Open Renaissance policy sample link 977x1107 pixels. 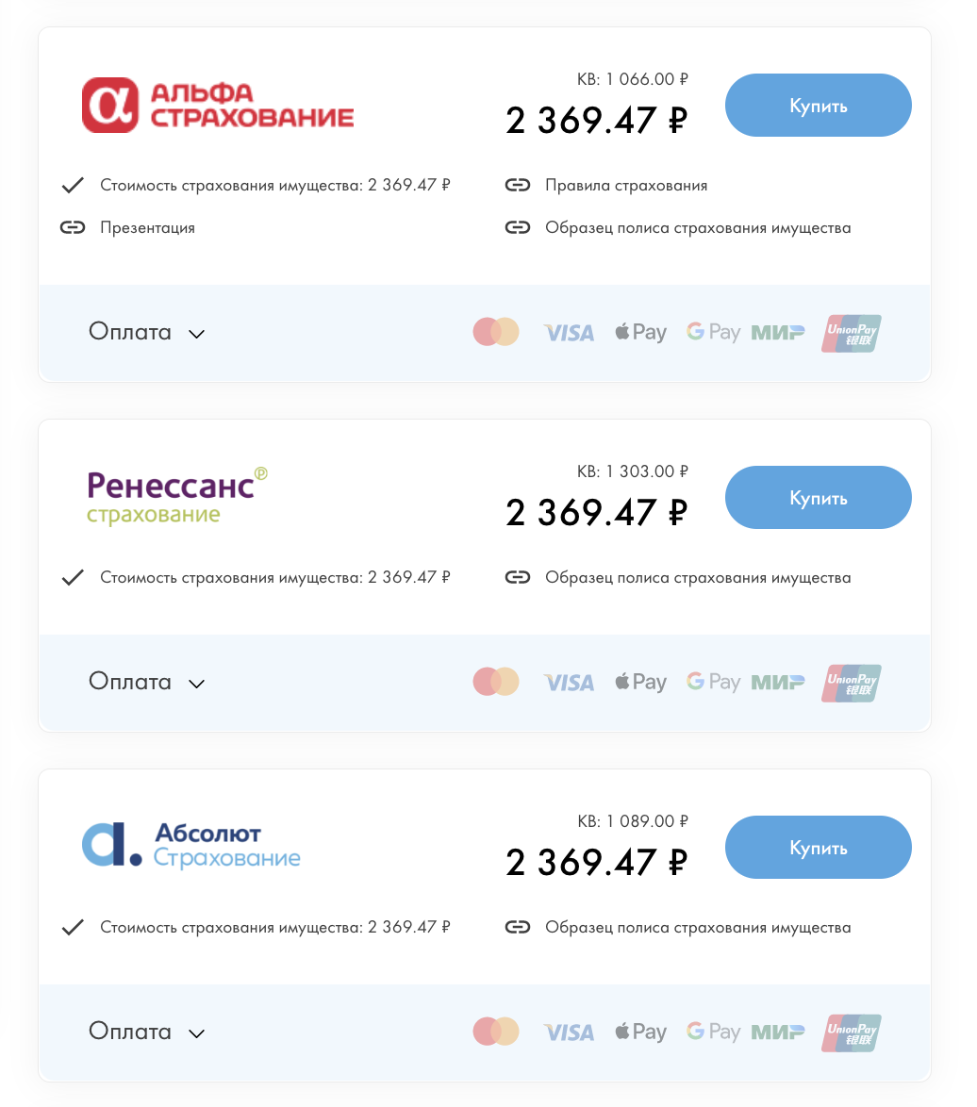point(698,577)
